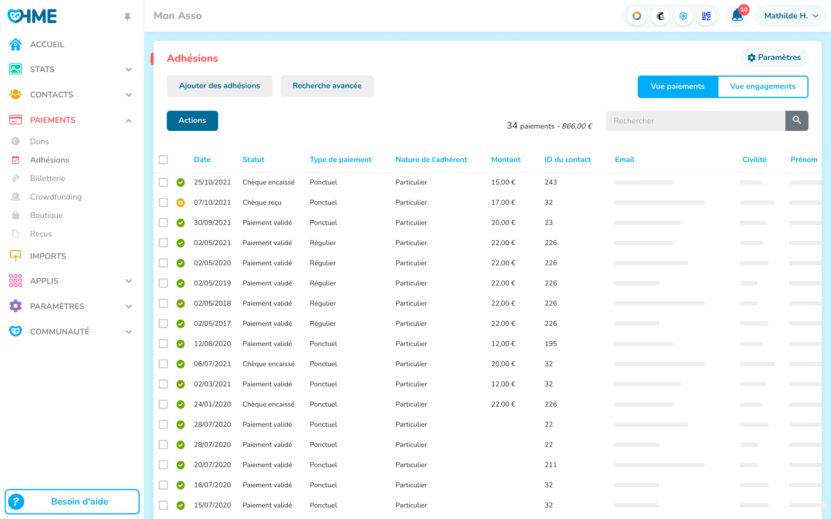The height and width of the screenshot is (519, 831).
Task: Click the Paramètres gear button
Action: click(774, 58)
